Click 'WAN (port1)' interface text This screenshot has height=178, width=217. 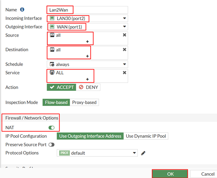click(x=69, y=27)
